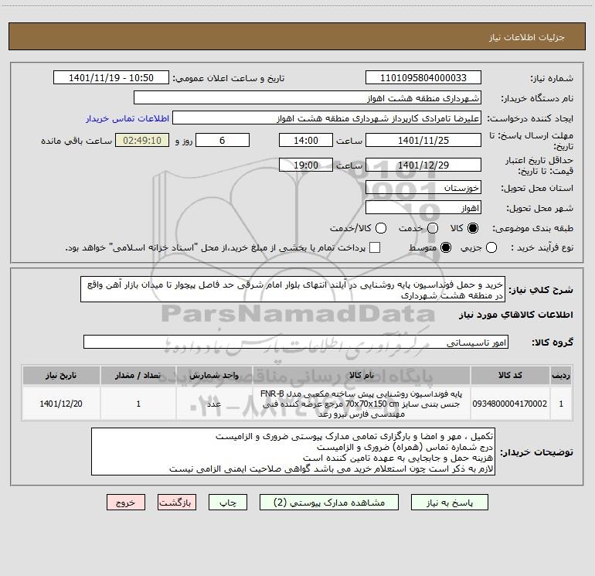Open مشاهده مدارک پیوستی (2) button
The height and width of the screenshot is (576, 595).
tap(329, 503)
